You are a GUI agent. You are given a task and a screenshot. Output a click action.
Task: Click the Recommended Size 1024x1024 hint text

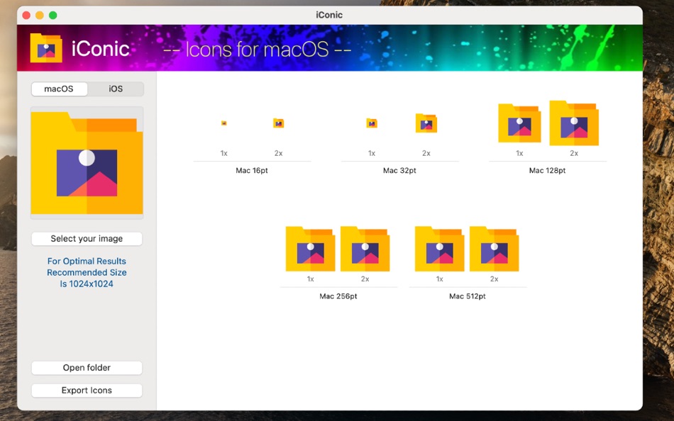pos(87,272)
